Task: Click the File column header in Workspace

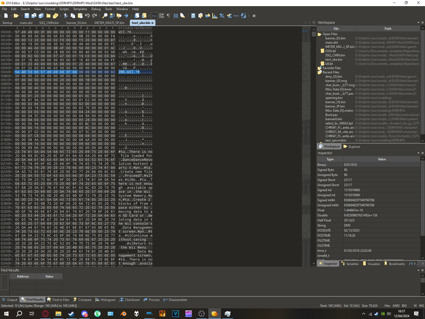Action: (x=336, y=29)
